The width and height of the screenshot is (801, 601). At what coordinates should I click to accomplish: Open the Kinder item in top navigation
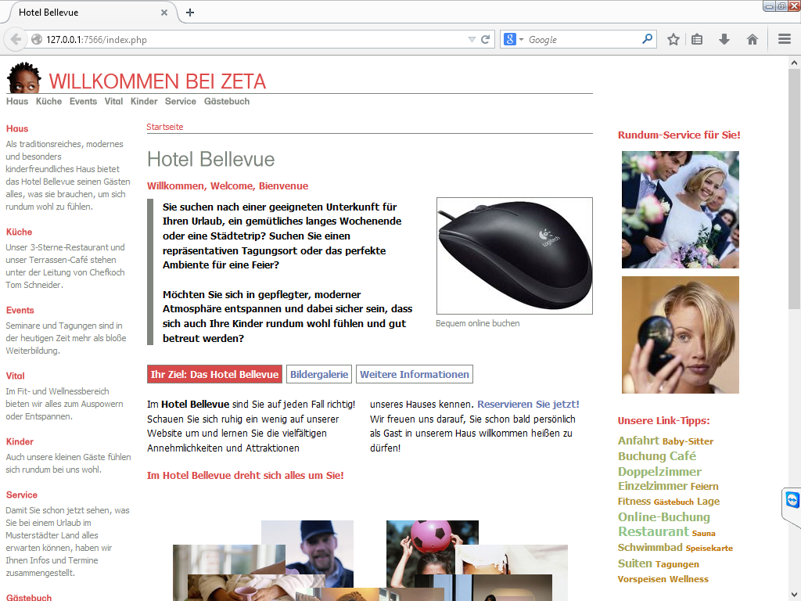144,101
